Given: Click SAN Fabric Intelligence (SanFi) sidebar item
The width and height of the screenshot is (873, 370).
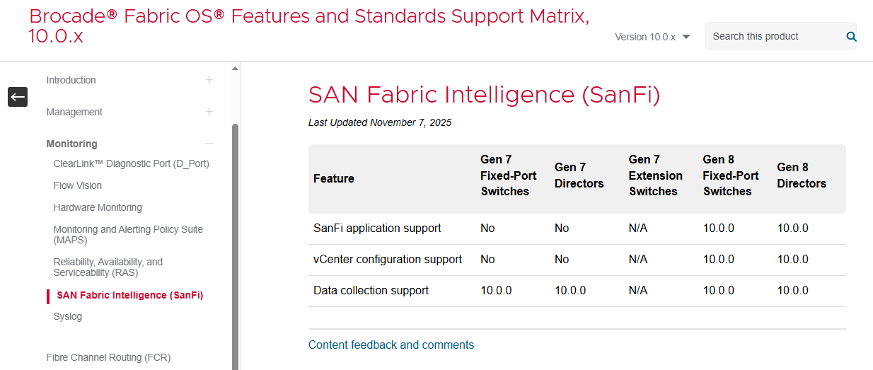Looking at the screenshot, I should tap(130, 295).
